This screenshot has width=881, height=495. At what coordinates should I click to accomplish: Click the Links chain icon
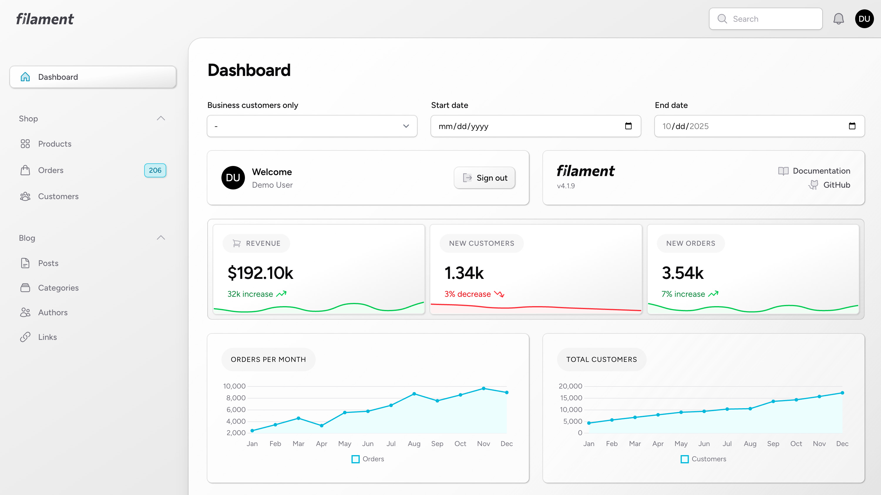click(25, 337)
